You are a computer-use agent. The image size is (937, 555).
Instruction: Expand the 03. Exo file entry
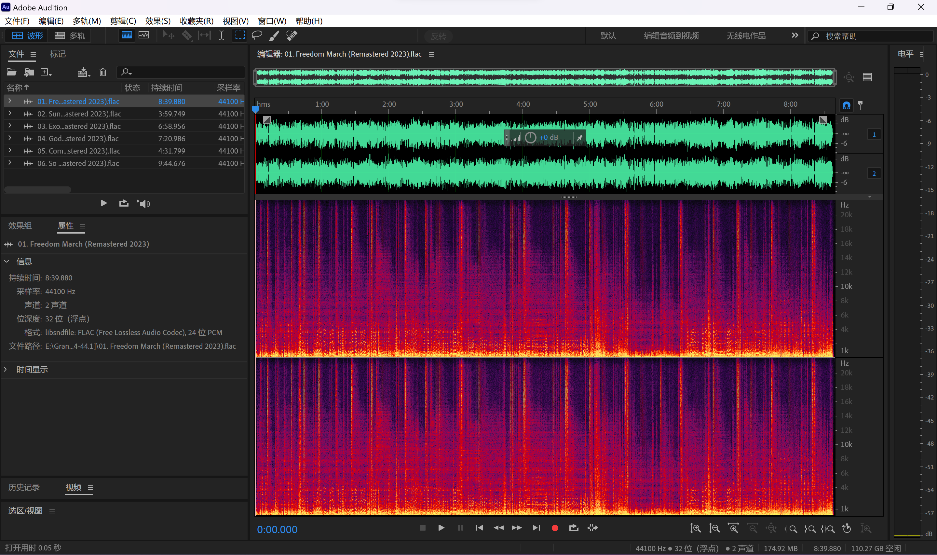tap(10, 126)
